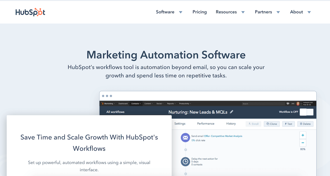
Task: Open the Contacts menu in the app bar
Action: pyautogui.click(x=136, y=103)
